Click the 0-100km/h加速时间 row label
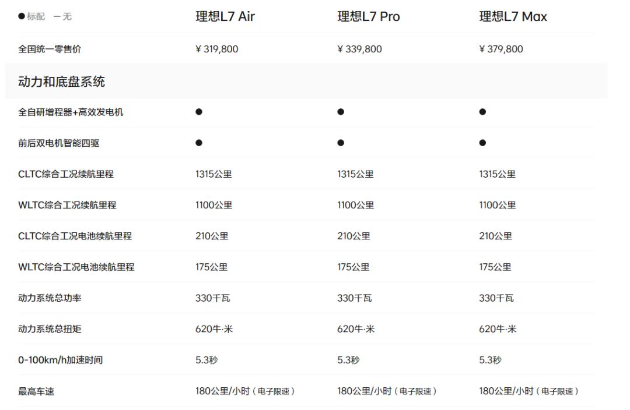Screen dimensions: 630x410 coord(60,360)
